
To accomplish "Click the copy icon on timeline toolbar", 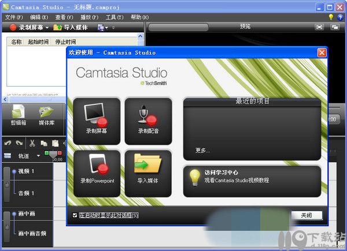I will 44,144.
